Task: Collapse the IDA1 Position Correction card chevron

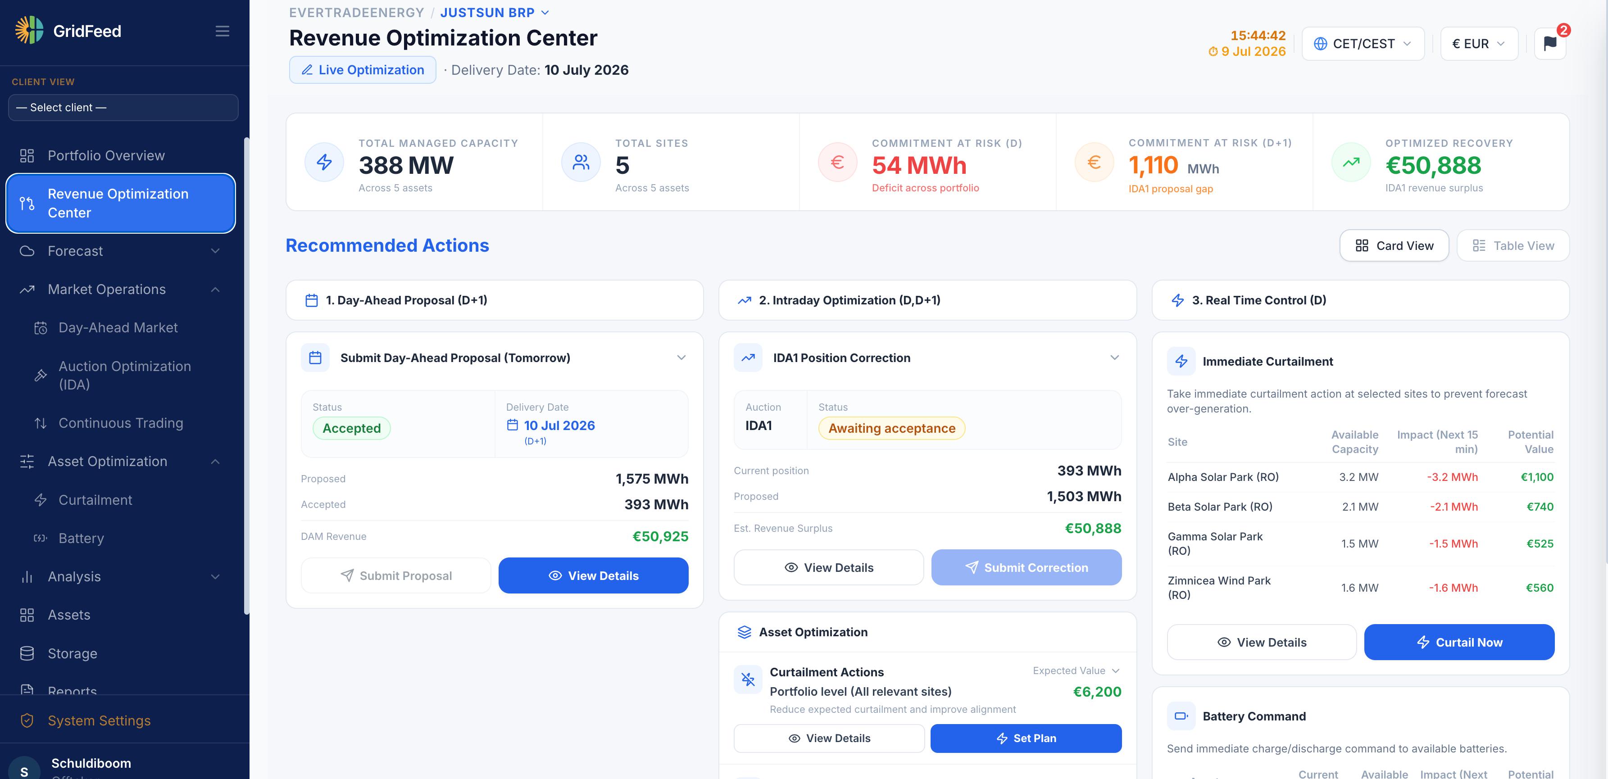Action: (x=1114, y=358)
